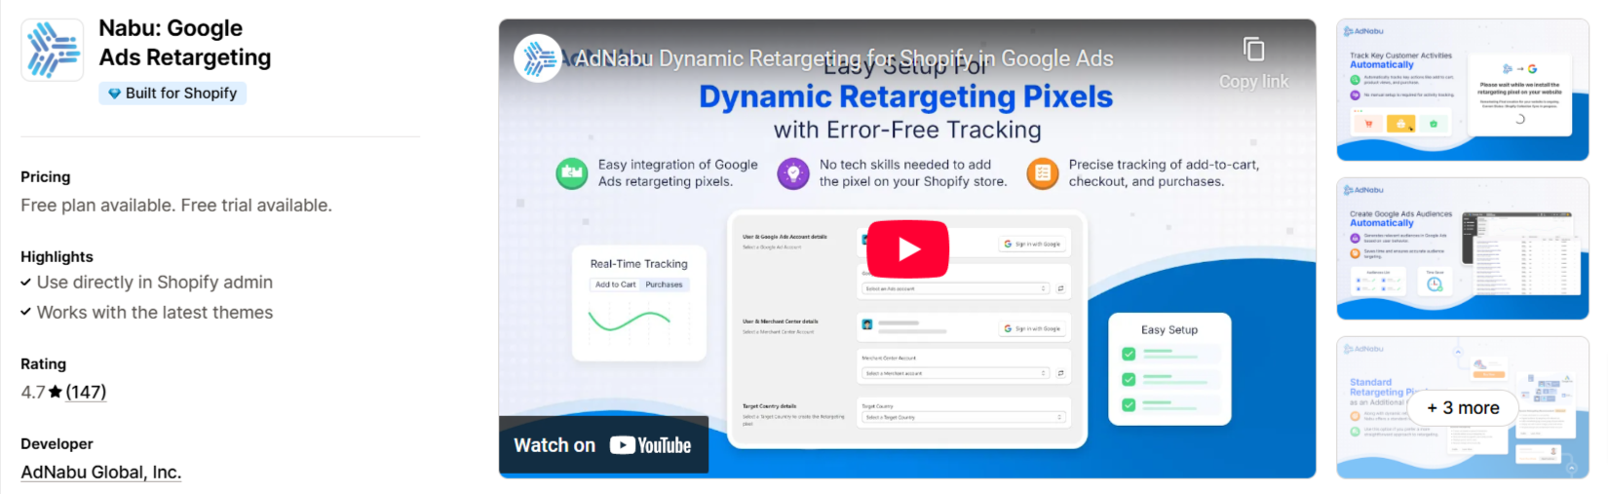
Task: Click the Built for Shopify badge
Action: [x=172, y=94]
